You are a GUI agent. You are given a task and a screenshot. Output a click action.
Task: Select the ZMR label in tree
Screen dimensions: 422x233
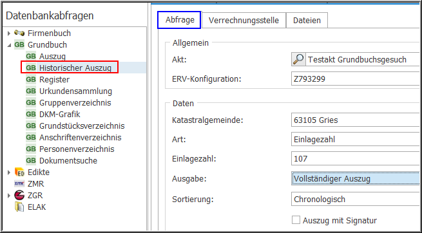click(36, 183)
